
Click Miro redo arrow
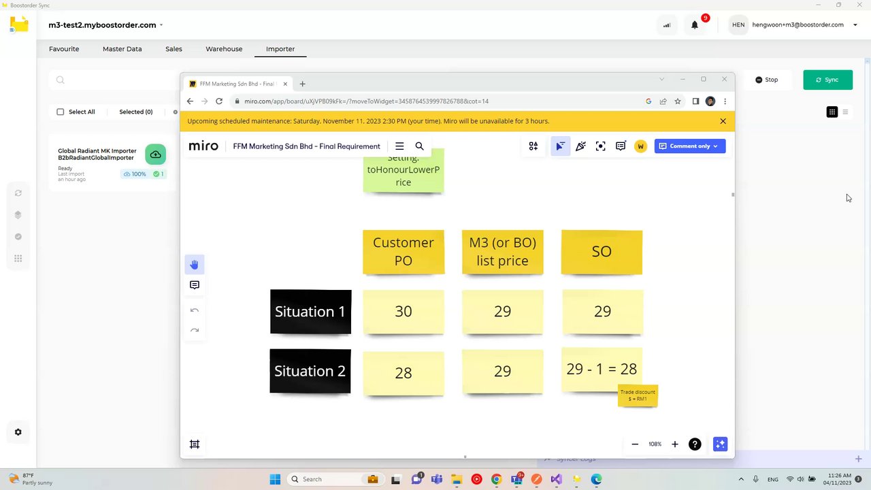coord(195,330)
